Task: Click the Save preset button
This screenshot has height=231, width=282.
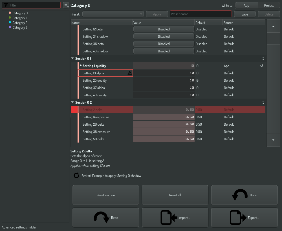Action: 244,14
